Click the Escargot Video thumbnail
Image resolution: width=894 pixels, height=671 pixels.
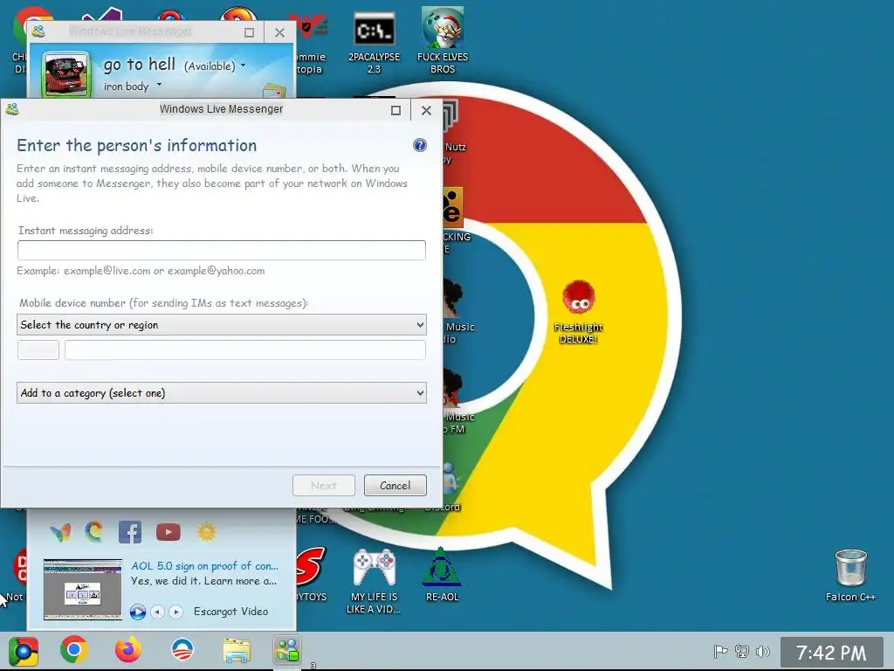click(x=83, y=589)
